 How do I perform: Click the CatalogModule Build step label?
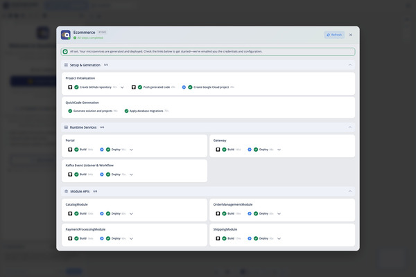click(83, 214)
